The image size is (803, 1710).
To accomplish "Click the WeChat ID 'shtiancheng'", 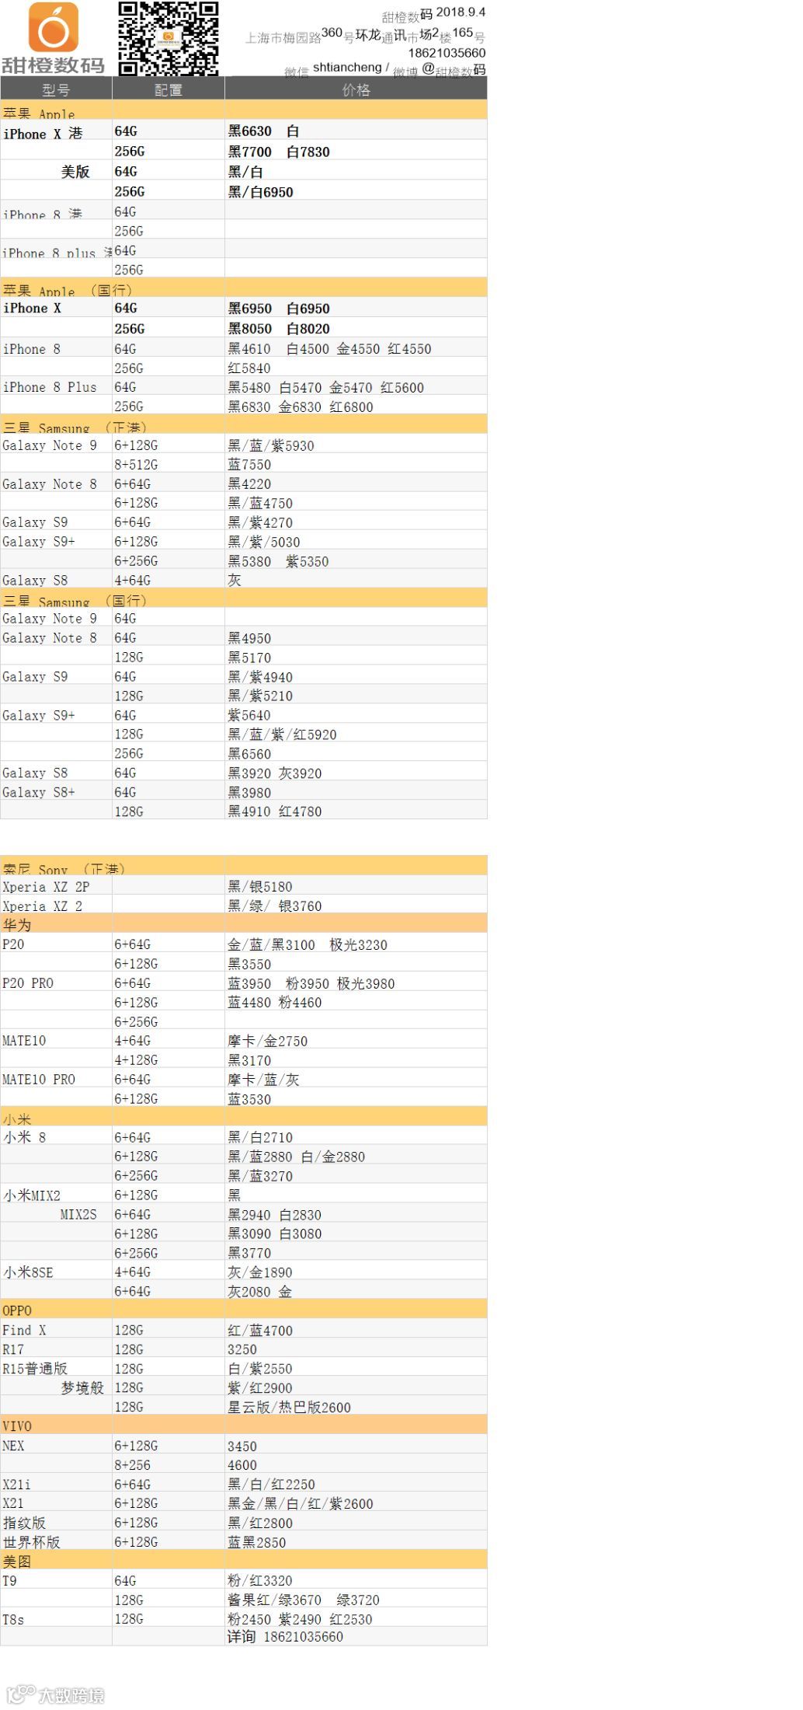I will point(347,68).
